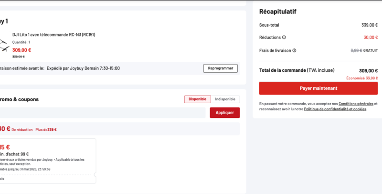
Task: Click the Quantité: 1 label
Action: [x=21, y=42]
